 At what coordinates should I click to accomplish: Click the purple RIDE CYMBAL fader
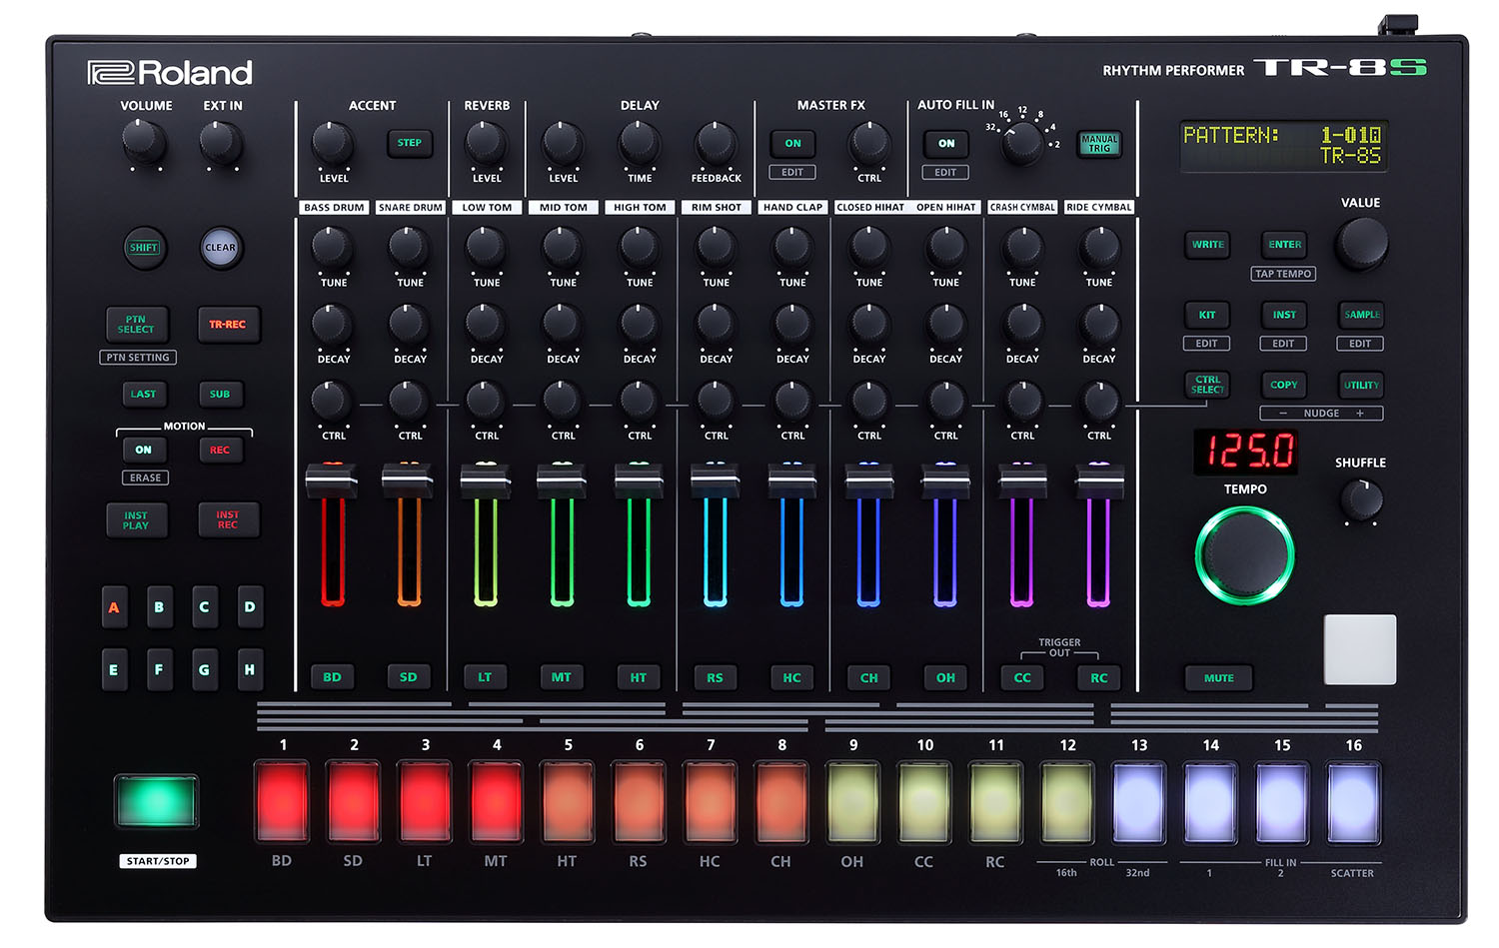[x=1098, y=481]
